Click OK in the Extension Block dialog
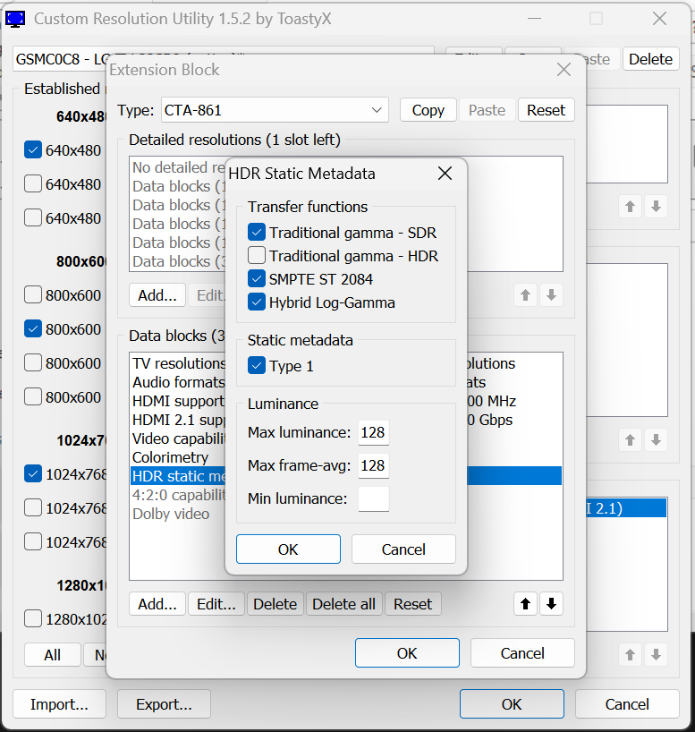Image resolution: width=695 pixels, height=732 pixels. pyautogui.click(x=407, y=652)
